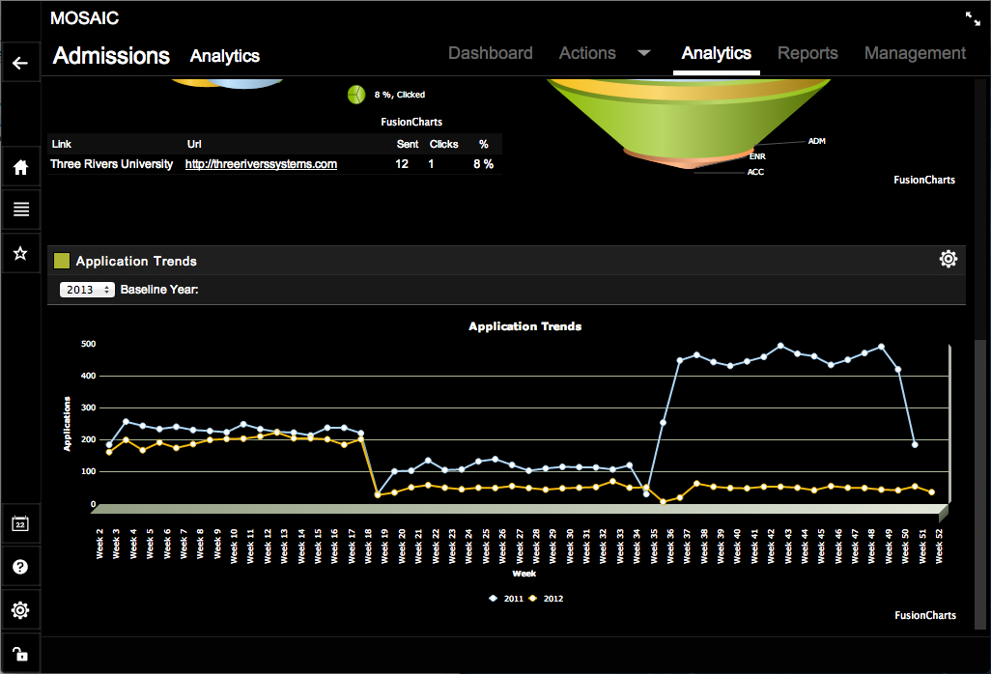Expand the Actions dropdown arrow
The image size is (991, 674).
(x=644, y=53)
